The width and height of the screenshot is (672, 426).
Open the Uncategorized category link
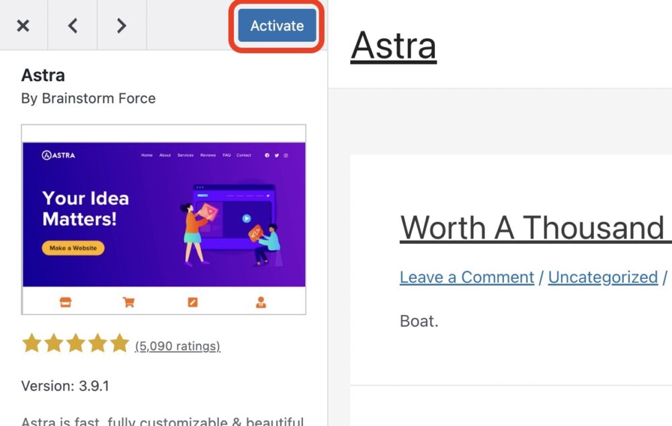(603, 278)
